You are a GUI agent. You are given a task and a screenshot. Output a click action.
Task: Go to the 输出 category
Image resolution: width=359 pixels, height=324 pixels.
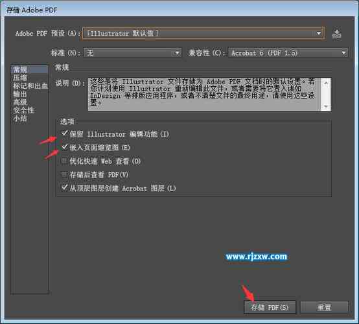click(20, 94)
